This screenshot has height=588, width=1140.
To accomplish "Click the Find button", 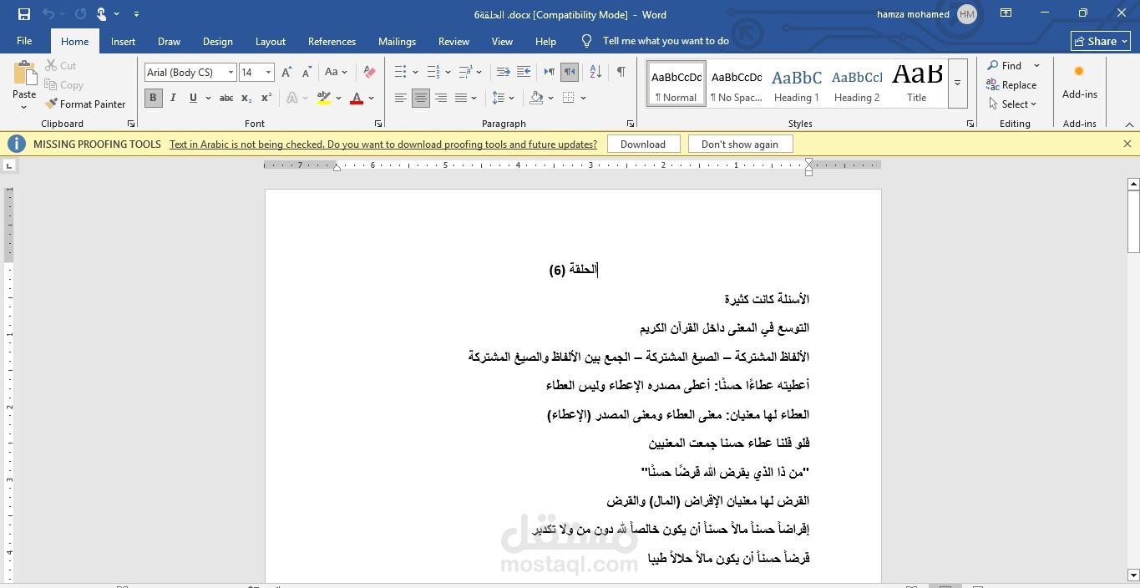I will point(1005,65).
